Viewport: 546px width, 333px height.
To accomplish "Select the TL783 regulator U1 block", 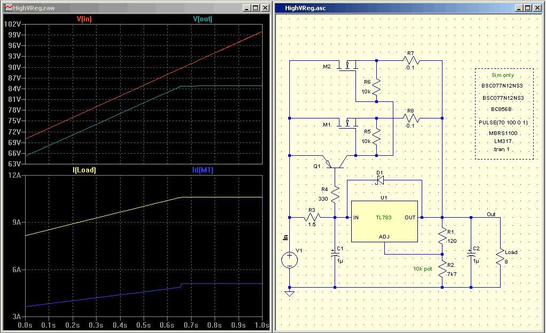I will 384,221.
